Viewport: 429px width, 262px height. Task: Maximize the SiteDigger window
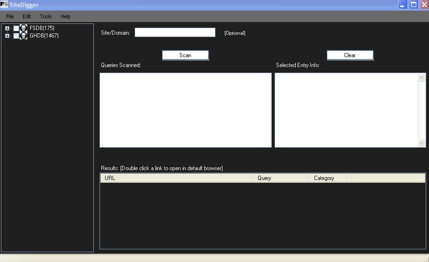(x=414, y=5)
